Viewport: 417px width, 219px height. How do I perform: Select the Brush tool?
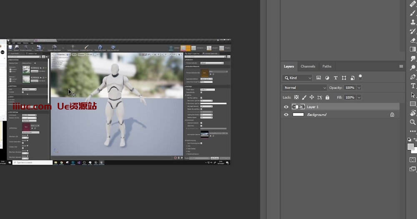[413, 13]
